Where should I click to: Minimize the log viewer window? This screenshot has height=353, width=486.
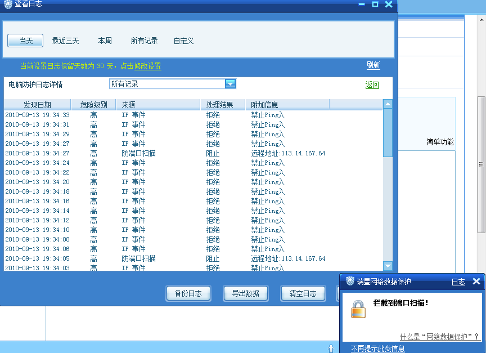click(362, 5)
